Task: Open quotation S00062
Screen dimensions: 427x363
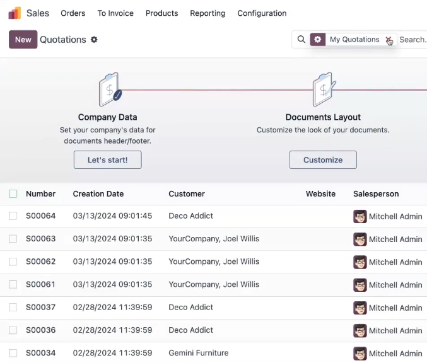Action: click(x=41, y=262)
